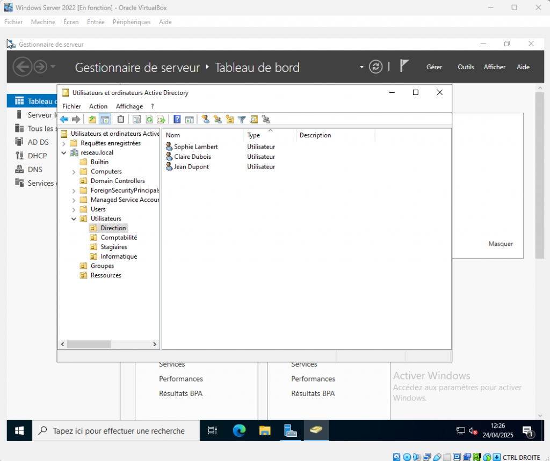Click the back arrow in ADUC toolbar

click(64, 119)
